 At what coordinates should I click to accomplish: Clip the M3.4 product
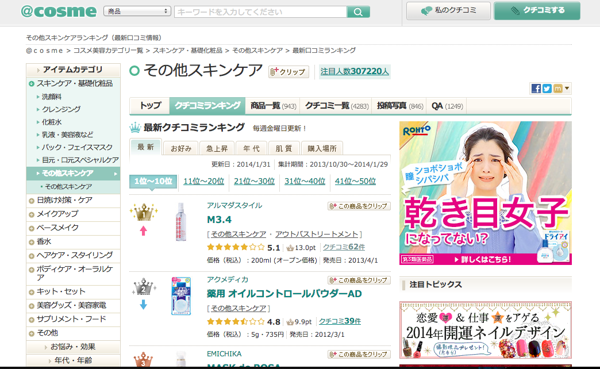tap(359, 206)
